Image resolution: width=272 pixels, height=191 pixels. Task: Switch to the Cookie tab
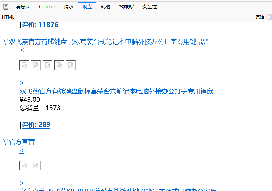pyautogui.click(x=47, y=7)
